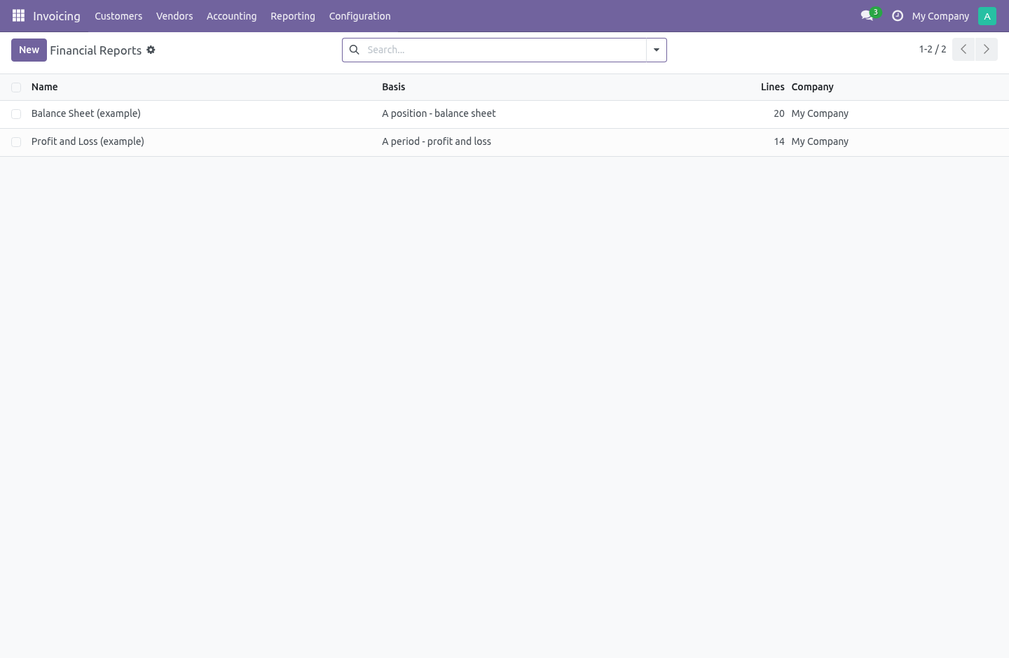Open the Accounting menu
Viewport: 1009px width, 658px height.
231,16
